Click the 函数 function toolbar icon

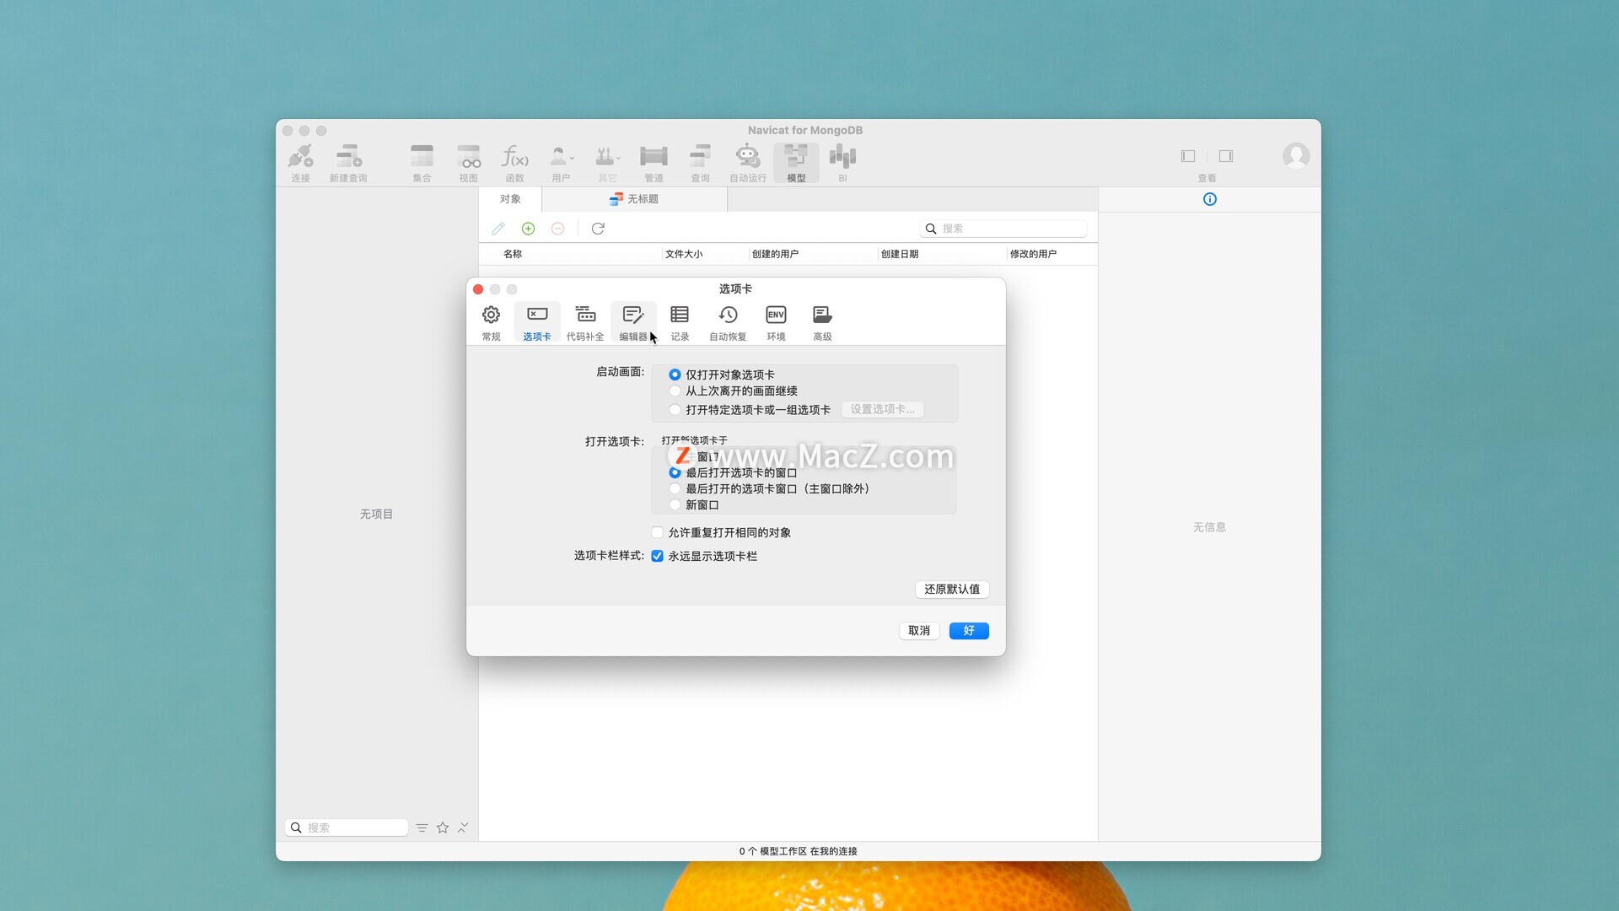515,163
